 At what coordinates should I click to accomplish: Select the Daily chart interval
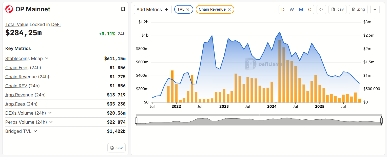283,9
